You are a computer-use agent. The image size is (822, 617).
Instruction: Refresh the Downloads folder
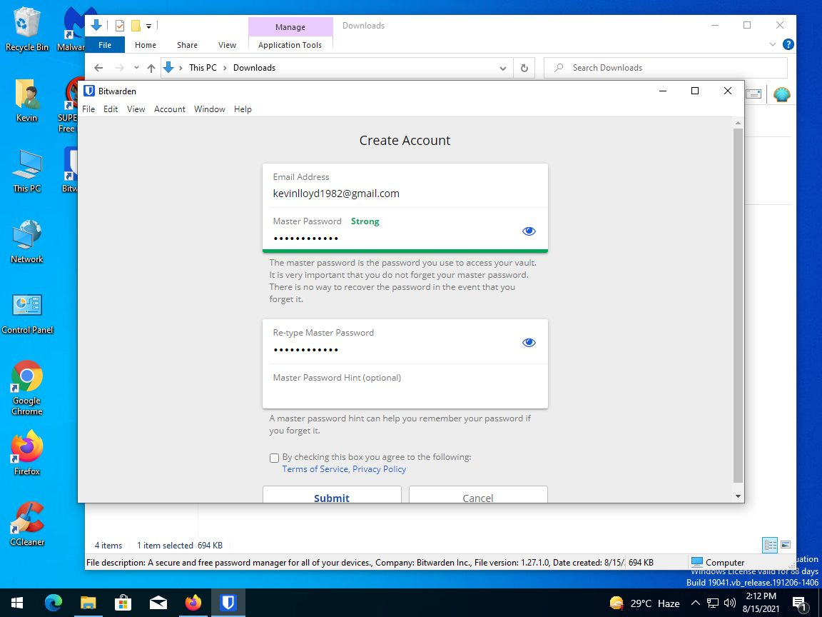coord(524,69)
